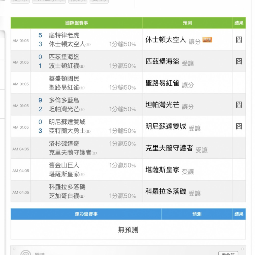
Task: Open 坦帕灣光芒(主) in the match column
Action: (67, 109)
